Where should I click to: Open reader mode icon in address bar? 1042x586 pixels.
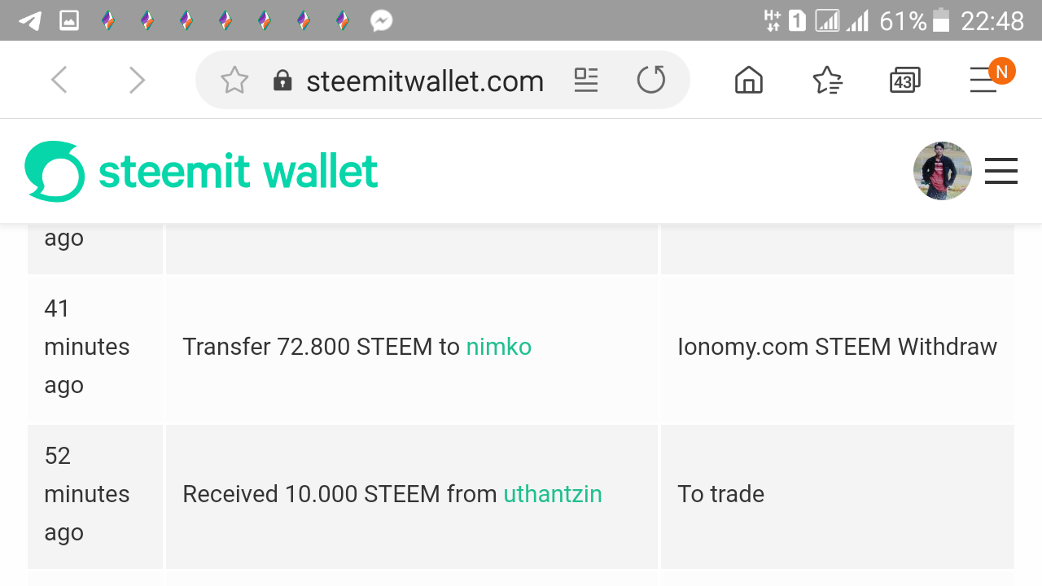[586, 80]
